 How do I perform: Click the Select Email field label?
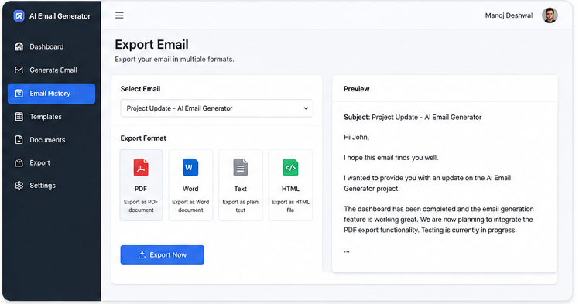[x=140, y=89]
